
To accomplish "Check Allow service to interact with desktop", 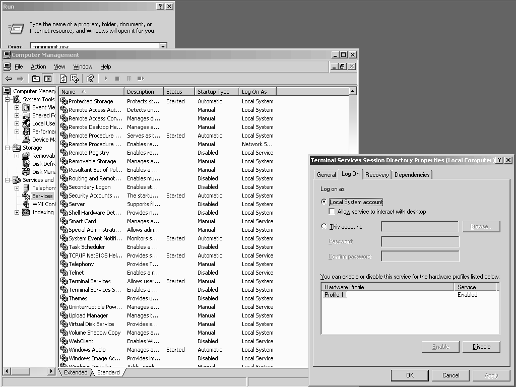I will 332,212.
